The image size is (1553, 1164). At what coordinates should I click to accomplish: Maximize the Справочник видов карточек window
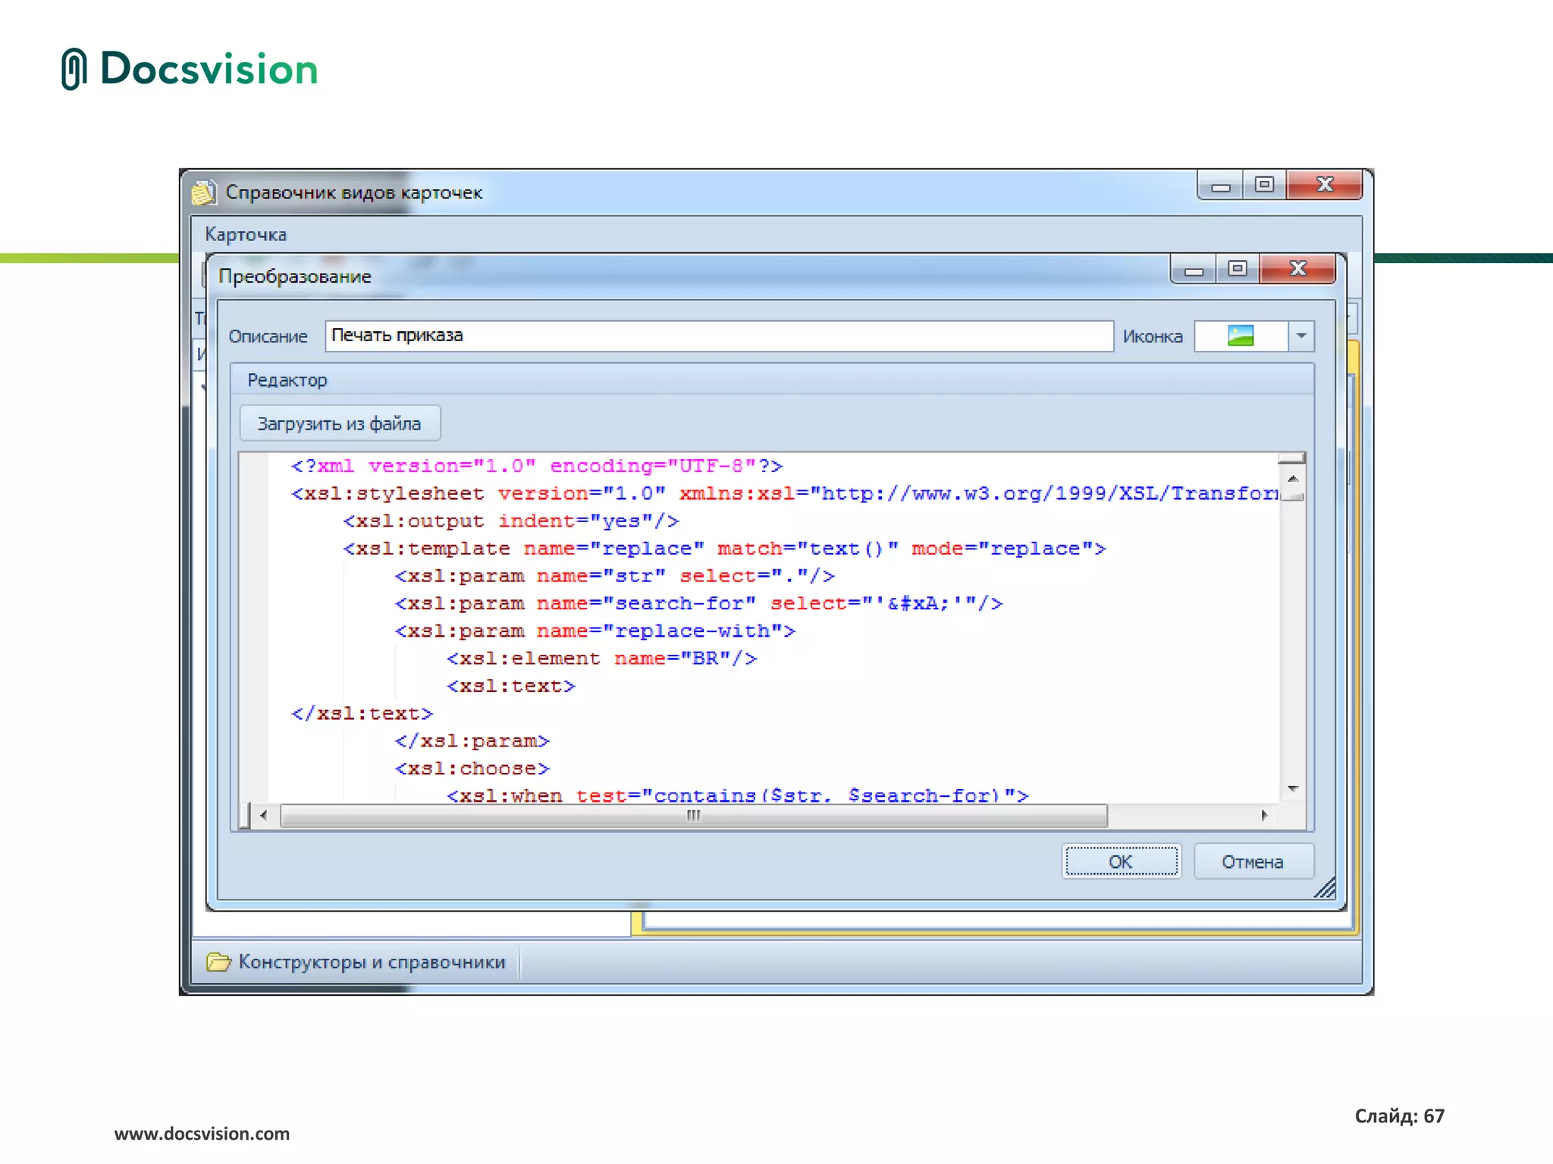pyautogui.click(x=1264, y=184)
